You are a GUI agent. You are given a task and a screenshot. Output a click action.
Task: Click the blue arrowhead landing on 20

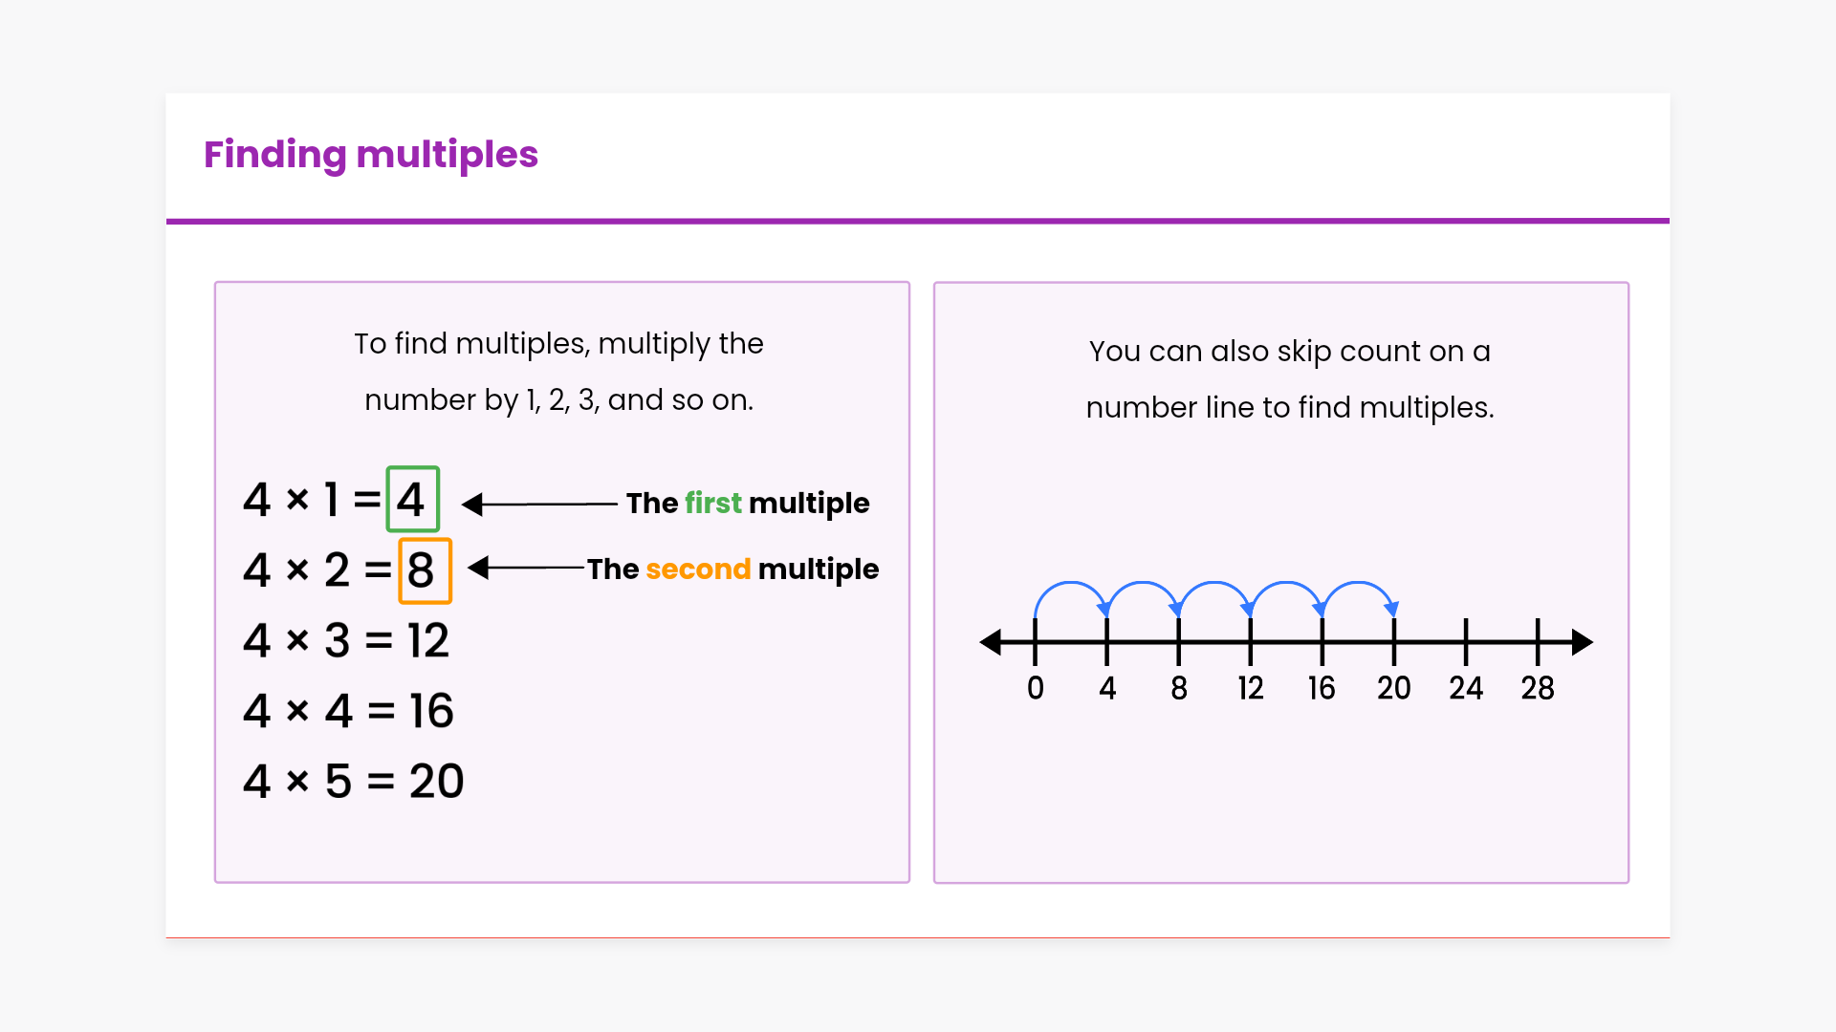tap(1391, 609)
